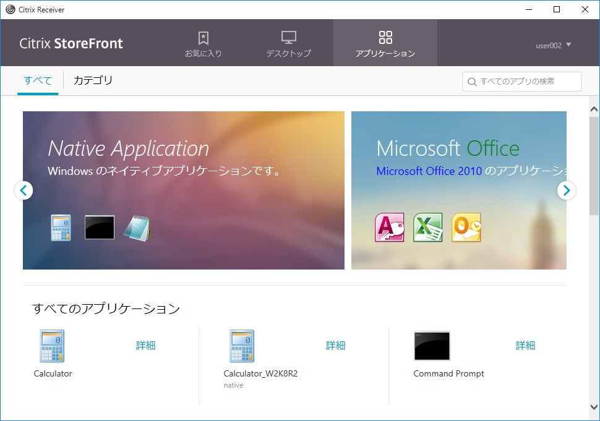Open the カテゴリ view tab
Image resolution: width=600 pixels, height=421 pixels.
93,80
